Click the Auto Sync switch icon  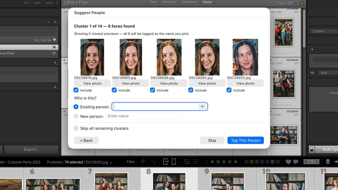point(312,149)
